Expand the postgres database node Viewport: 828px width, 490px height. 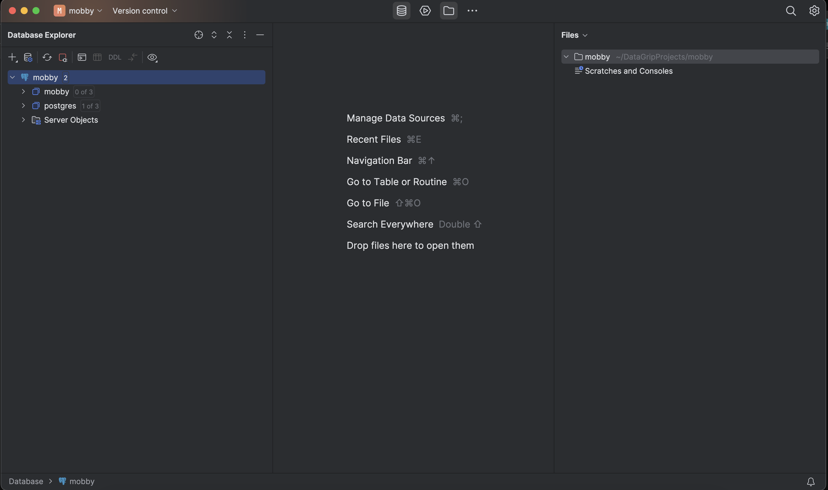click(x=23, y=106)
